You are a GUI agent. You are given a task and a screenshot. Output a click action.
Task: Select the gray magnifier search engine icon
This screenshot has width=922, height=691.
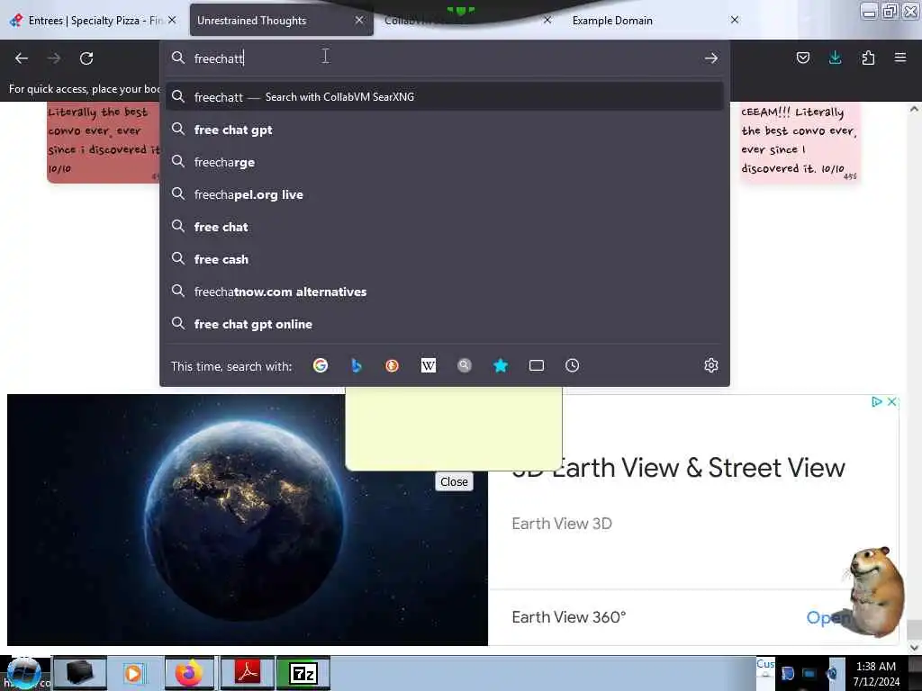(465, 365)
